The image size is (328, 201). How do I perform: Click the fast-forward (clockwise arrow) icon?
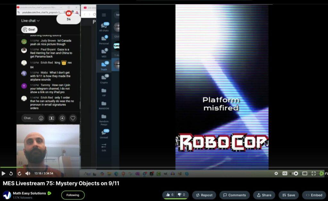[20, 173]
